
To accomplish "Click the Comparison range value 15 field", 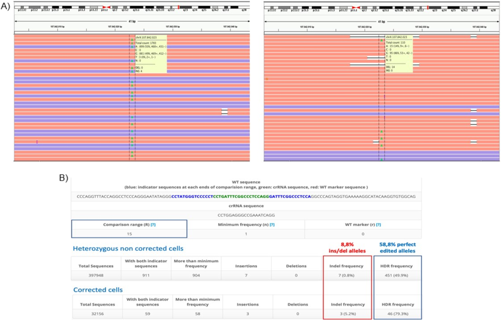I will point(129,234).
